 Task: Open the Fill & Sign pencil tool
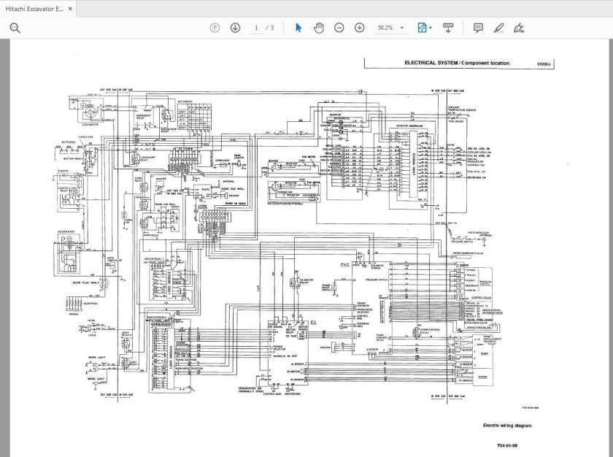(x=498, y=29)
